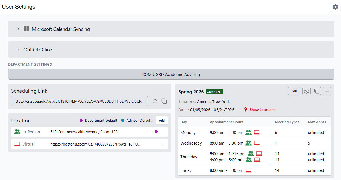
Task: Add a new schedule with plus icon
Action: 327,91
